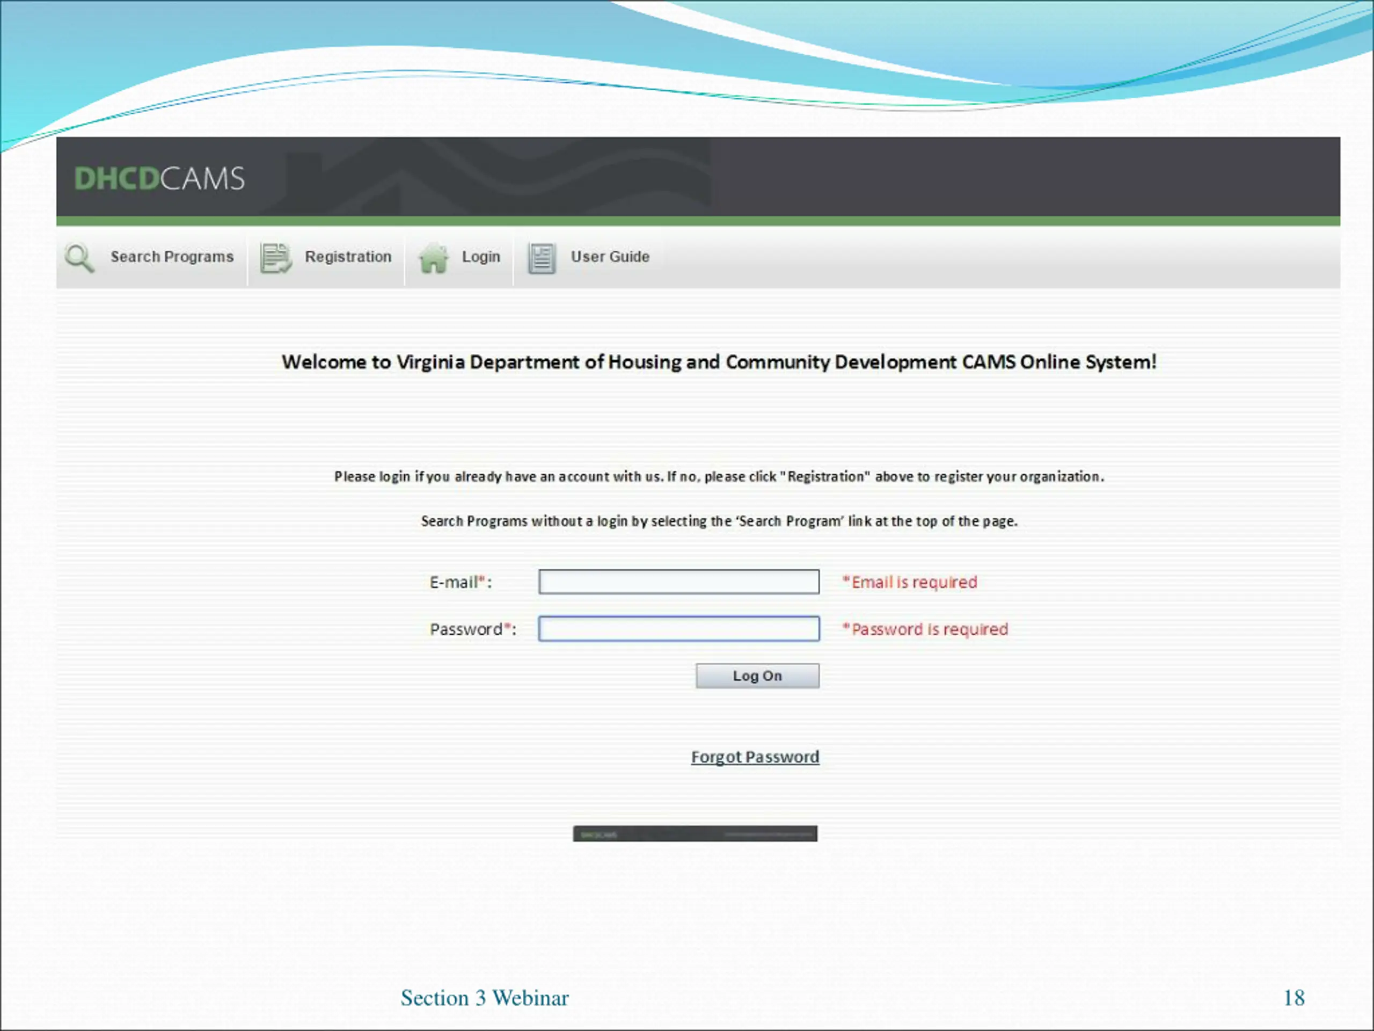Click the 'Password is required' error message
1374x1031 pixels.
point(925,629)
